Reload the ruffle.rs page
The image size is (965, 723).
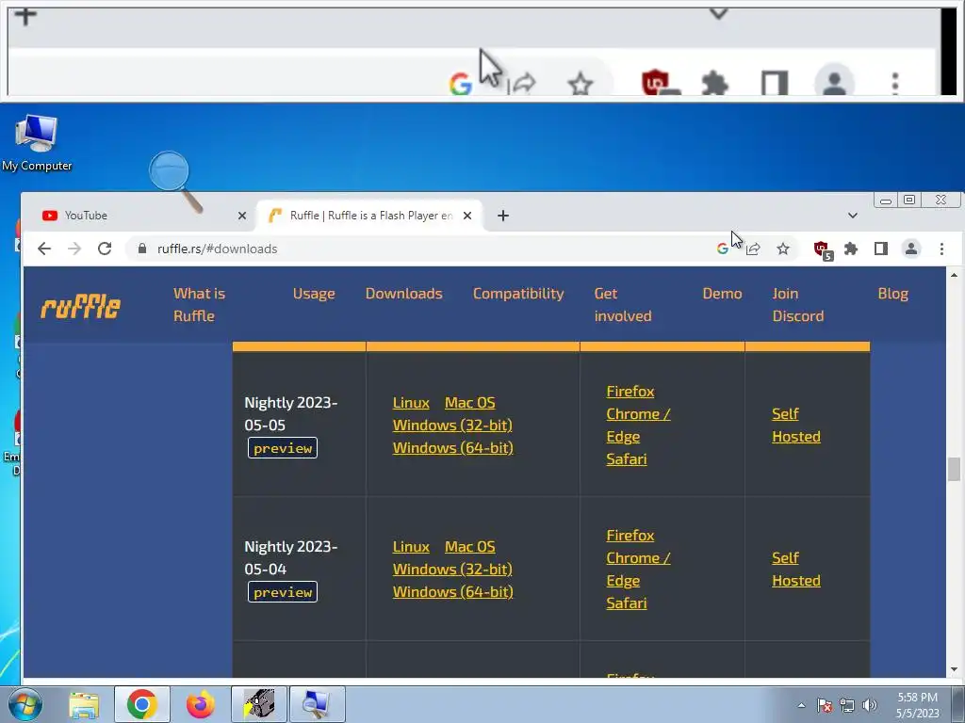click(x=105, y=249)
